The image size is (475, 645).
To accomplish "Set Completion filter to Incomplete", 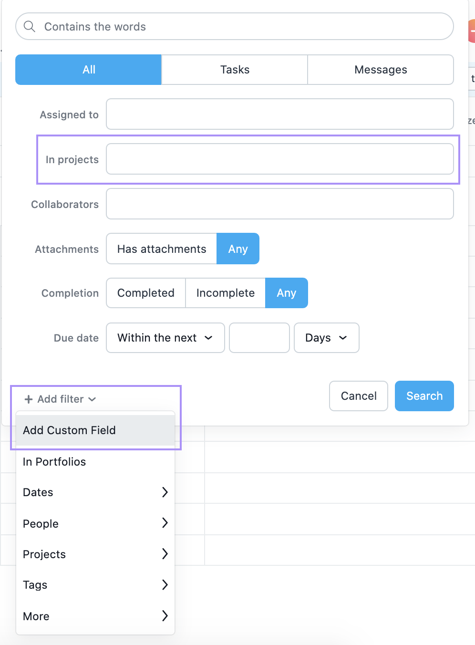I will click(226, 293).
